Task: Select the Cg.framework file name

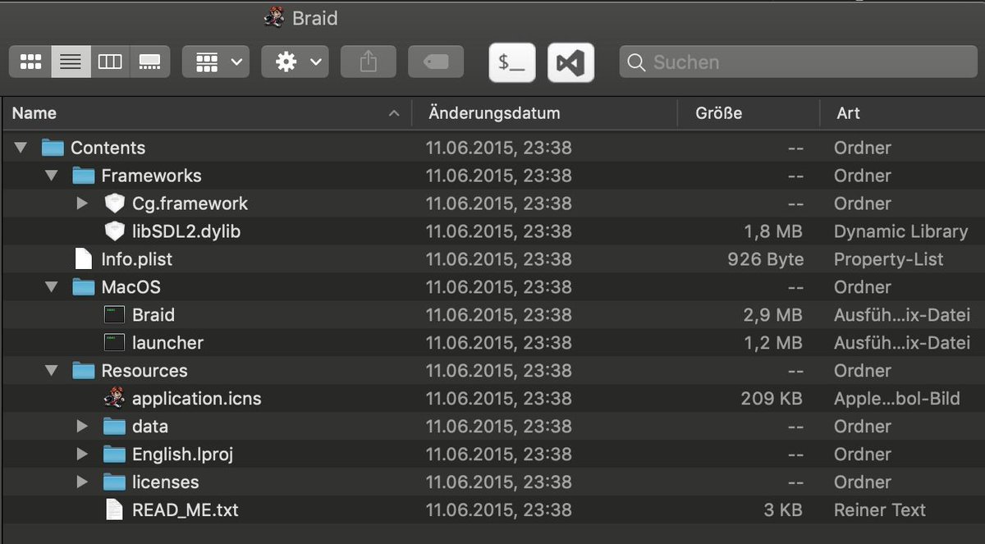Action: [190, 203]
